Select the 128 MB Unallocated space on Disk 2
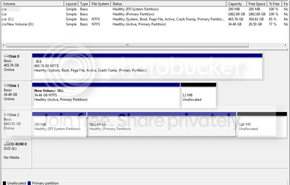 coord(262,125)
